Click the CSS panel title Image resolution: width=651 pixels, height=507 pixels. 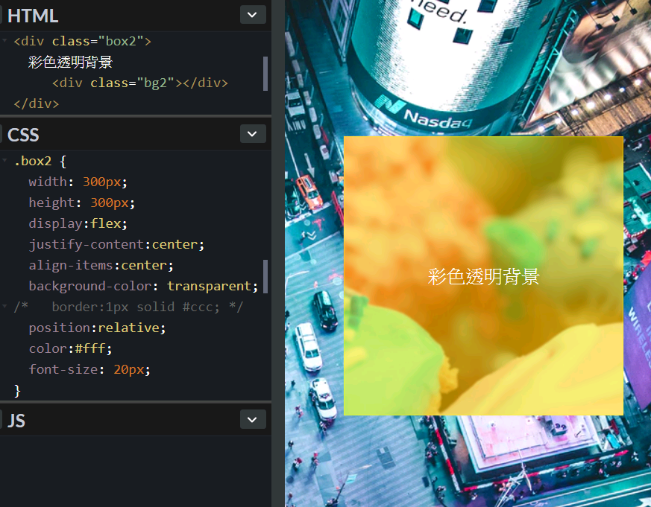pyautogui.click(x=23, y=135)
